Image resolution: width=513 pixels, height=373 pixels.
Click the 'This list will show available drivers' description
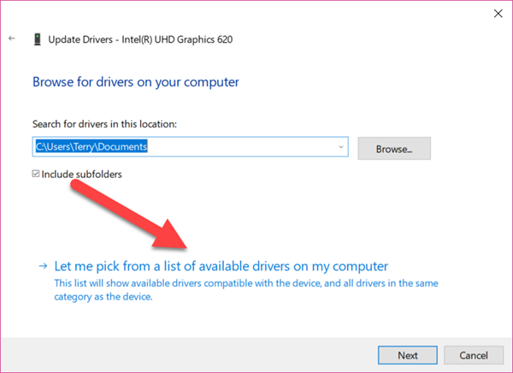[x=246, y=290]
